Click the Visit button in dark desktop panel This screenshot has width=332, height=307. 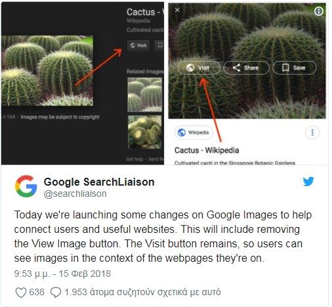click(138, 45)
